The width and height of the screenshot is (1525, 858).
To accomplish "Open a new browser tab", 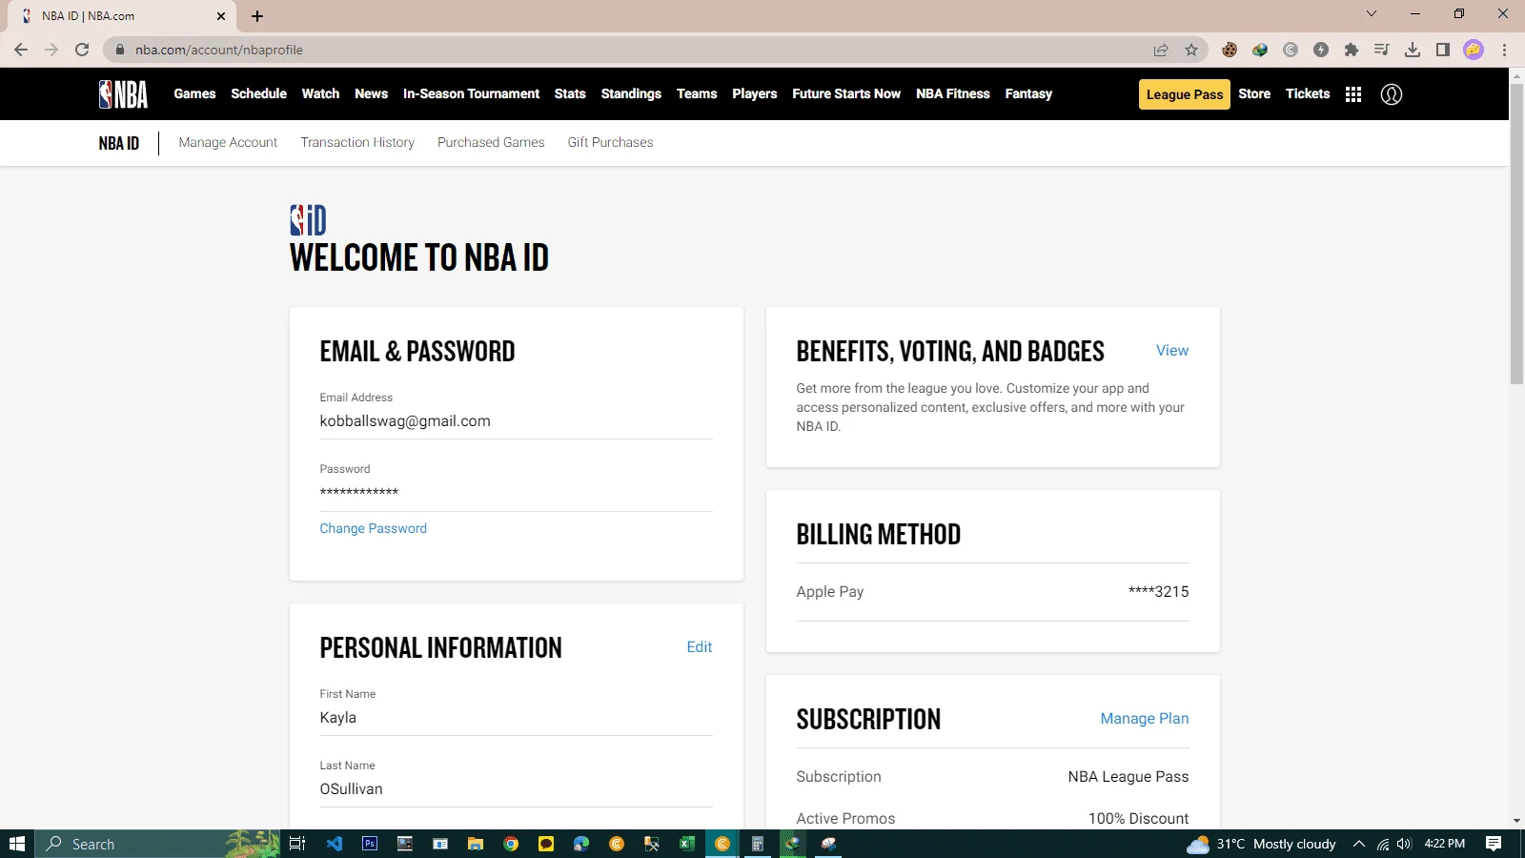I will tap(257, 16).
